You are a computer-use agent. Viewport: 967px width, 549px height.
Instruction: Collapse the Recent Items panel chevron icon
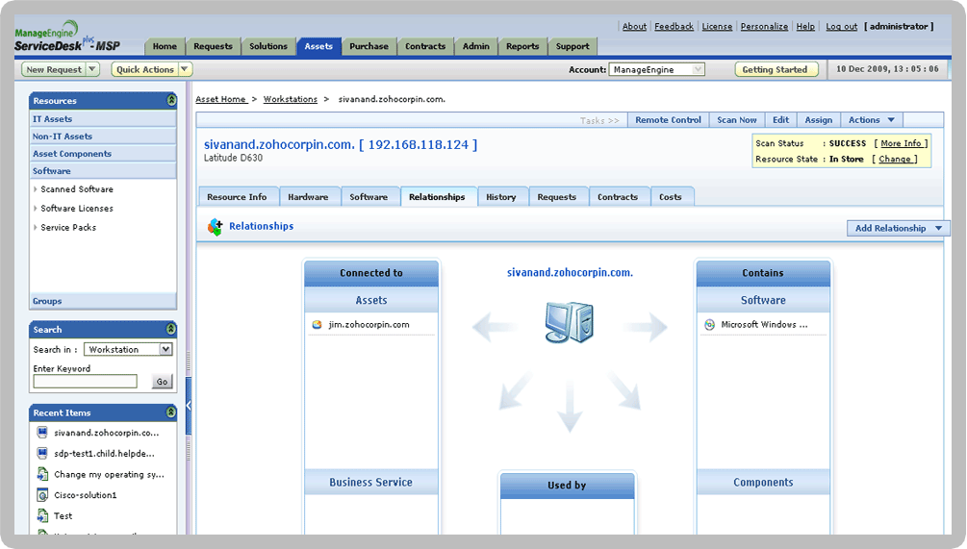pyautogui.click(x=171, y=412)
